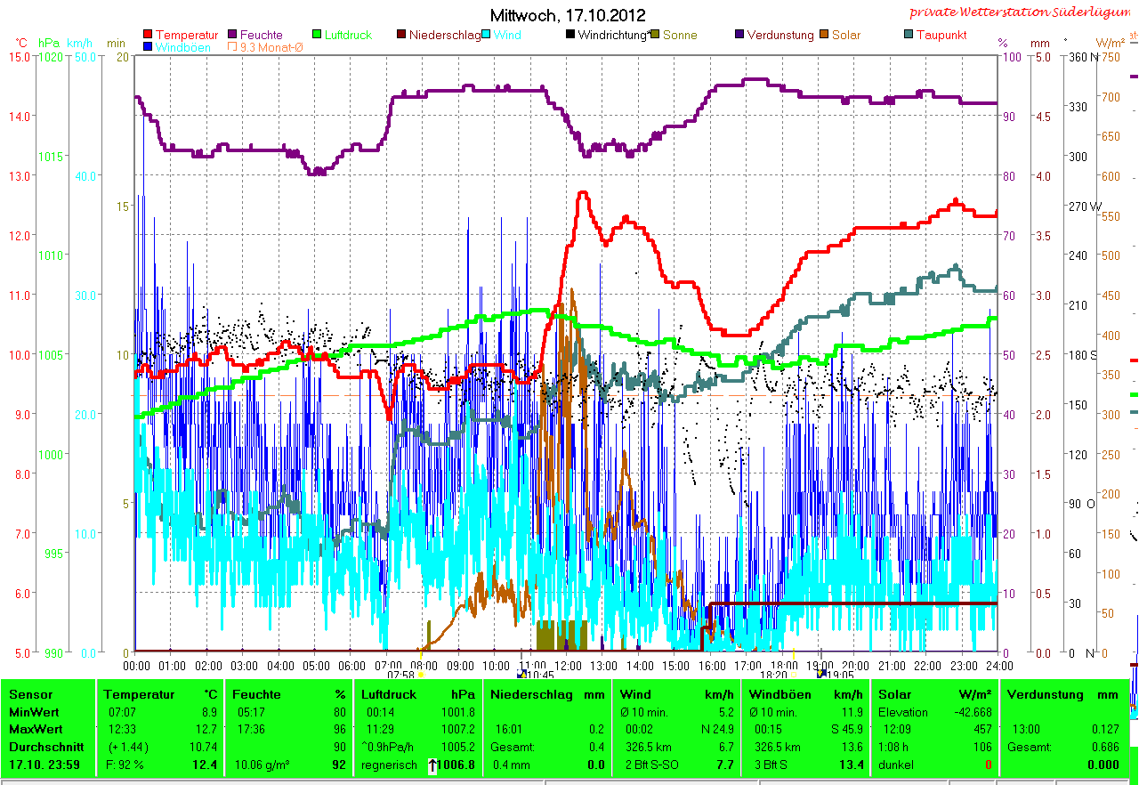Click the blue Windböen legend square
Image resolution: width=1139 pixels, height=785 pixels.
point(148,47)
